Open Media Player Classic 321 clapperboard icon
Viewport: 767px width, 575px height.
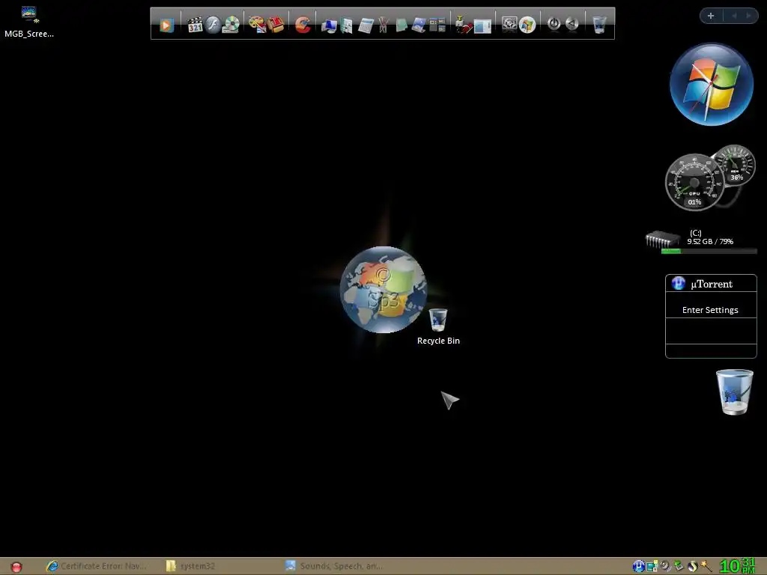(195, 25)
